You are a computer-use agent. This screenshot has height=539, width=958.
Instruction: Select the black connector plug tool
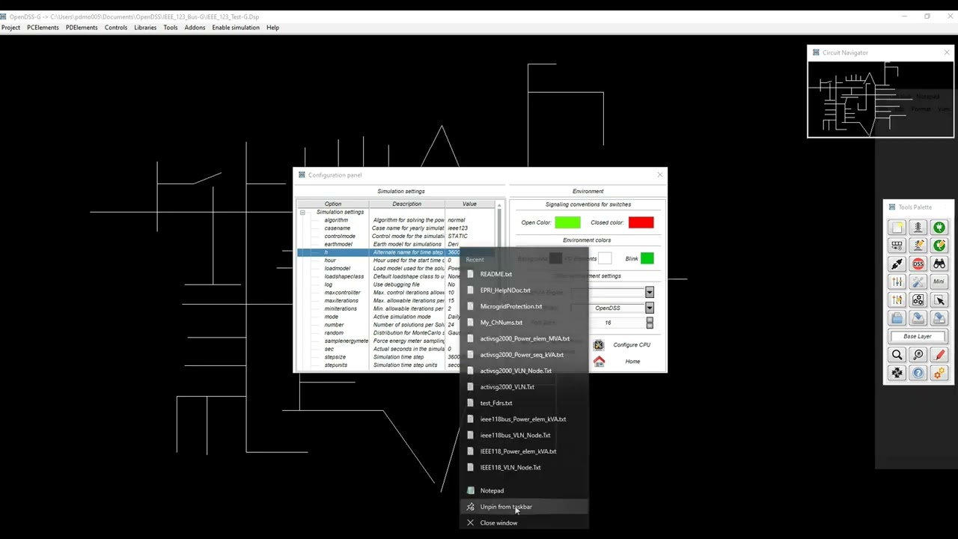(x=897, y=264)
